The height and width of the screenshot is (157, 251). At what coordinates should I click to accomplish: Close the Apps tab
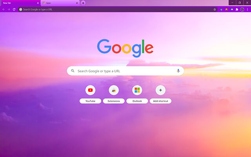pyautogui.click(x=77, y=3)
